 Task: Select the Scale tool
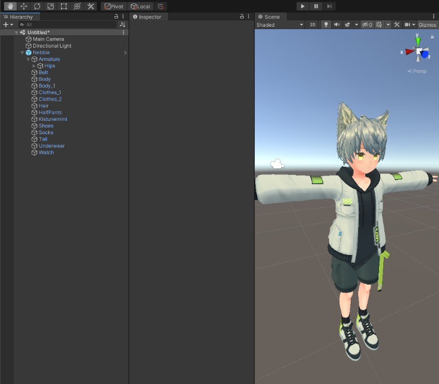coord(51,6)
